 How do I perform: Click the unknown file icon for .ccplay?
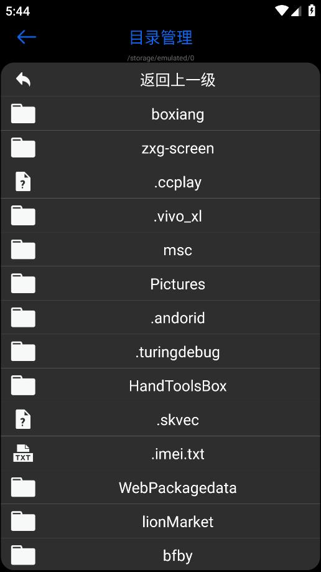click(23, 182)
